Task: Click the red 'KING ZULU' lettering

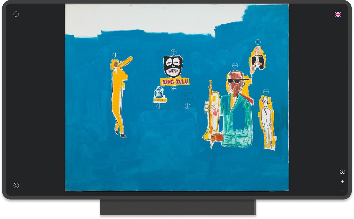Action: click(x=175, y=82)
